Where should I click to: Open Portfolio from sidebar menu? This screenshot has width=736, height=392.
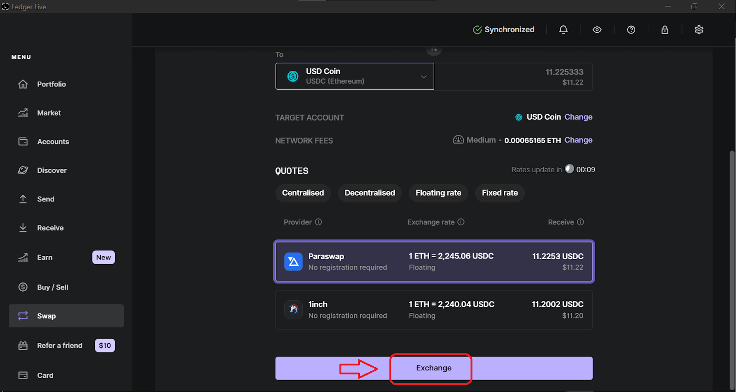tap(66, 84)
